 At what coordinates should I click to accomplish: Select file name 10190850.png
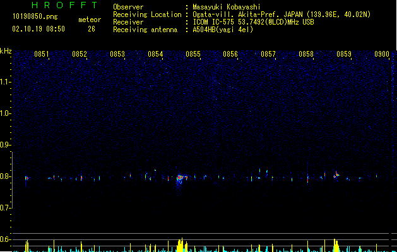coord(35,17)
